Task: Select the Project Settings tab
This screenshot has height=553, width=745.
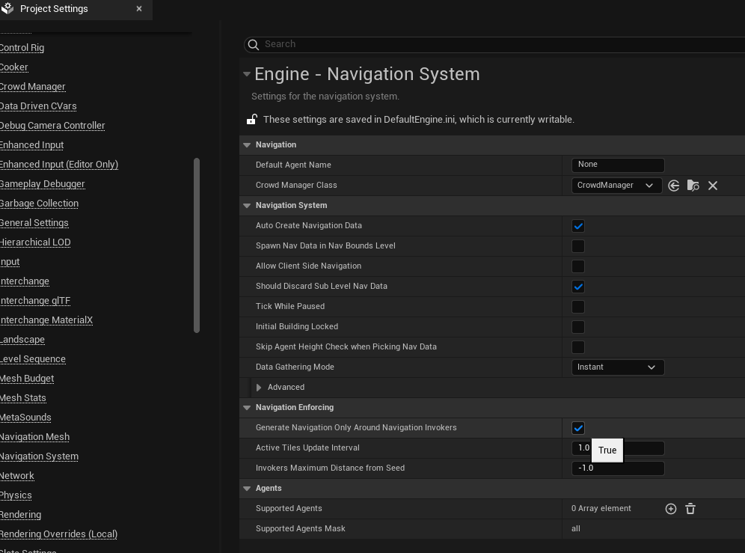Action: pyautogui.click(x=76, y=9)
